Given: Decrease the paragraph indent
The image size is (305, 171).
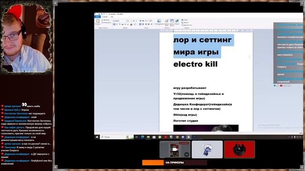Looking at the screenshot, I should (140, 21).
